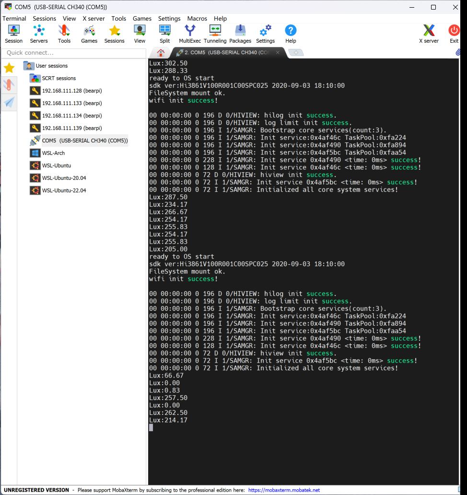Viewport: 467px width, 495px height.
Task: Open the Terminal menu
Action: [14, 19]
